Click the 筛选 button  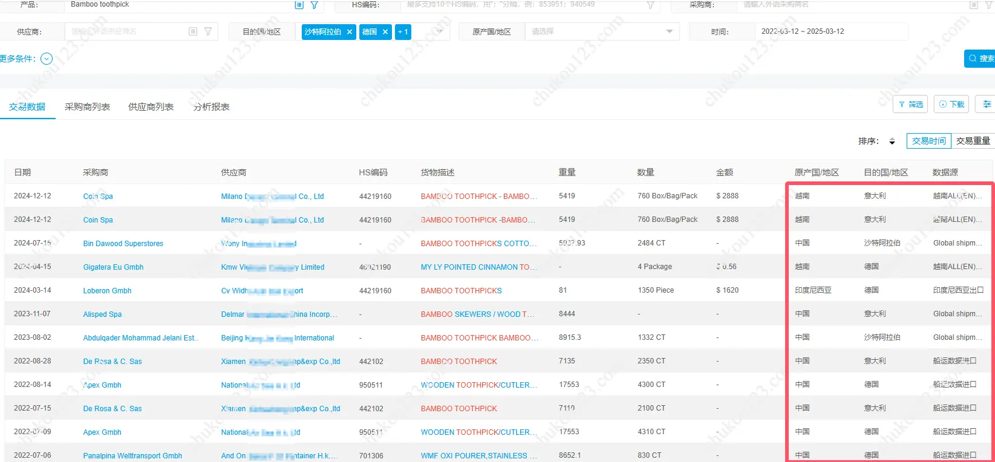[x=910, y=105]
